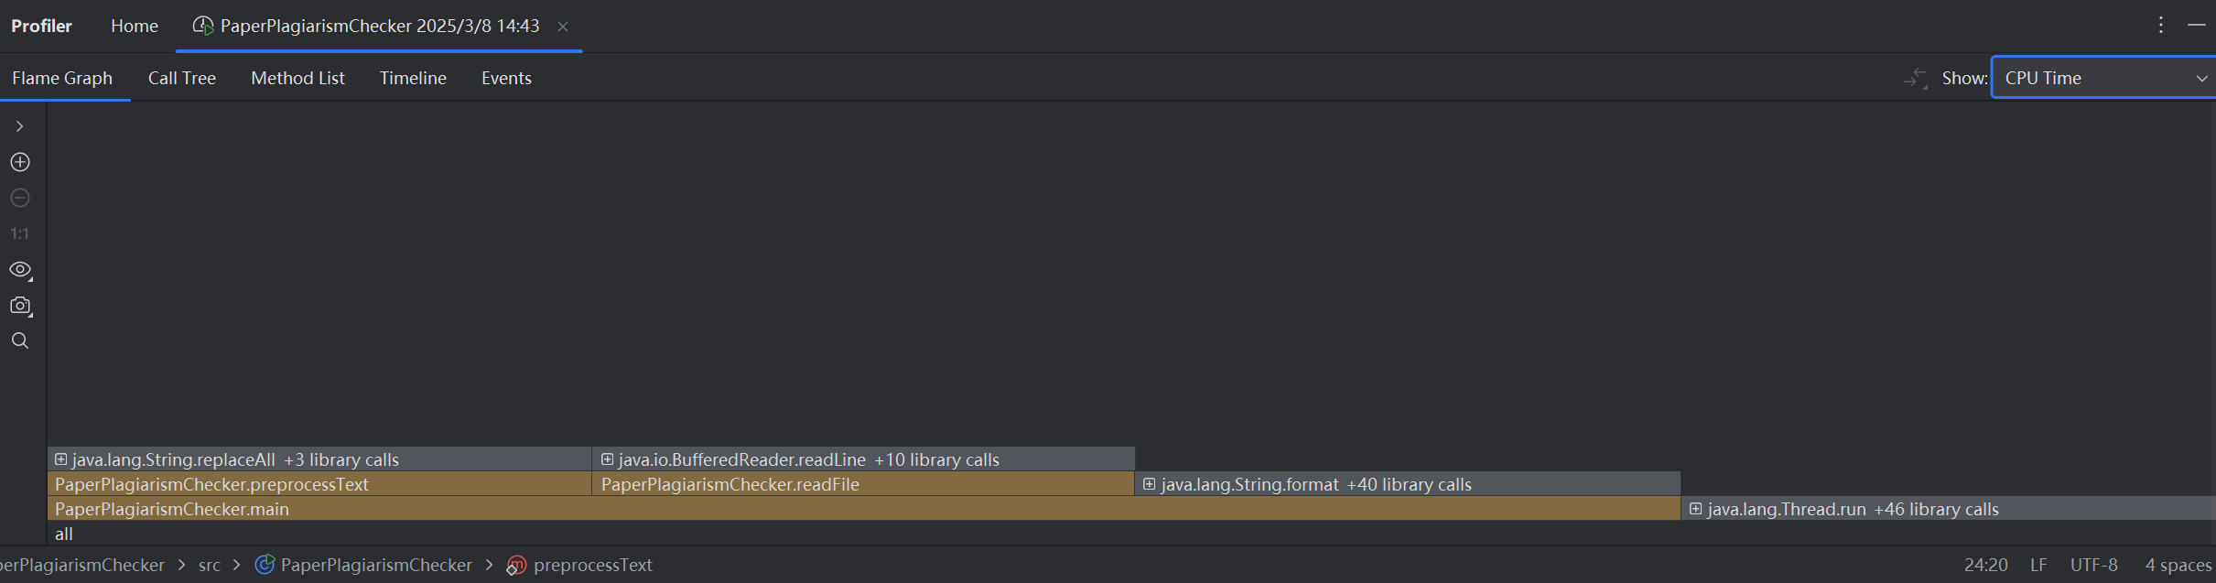Close the PaperPlagiarismChecker snapshot tab

point(563,27)
